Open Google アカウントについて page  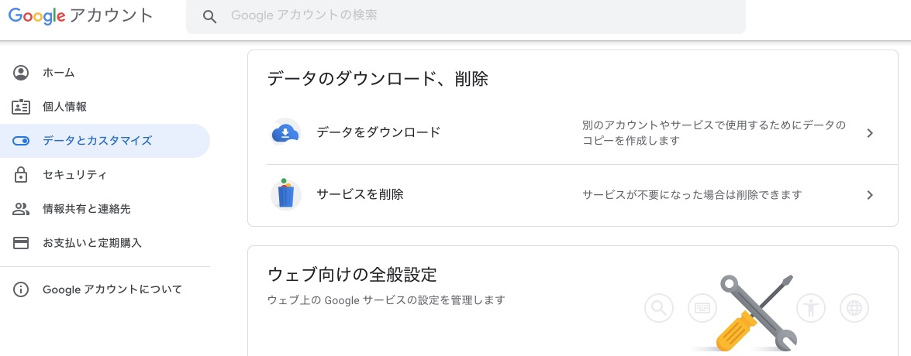tap(112, 289)
